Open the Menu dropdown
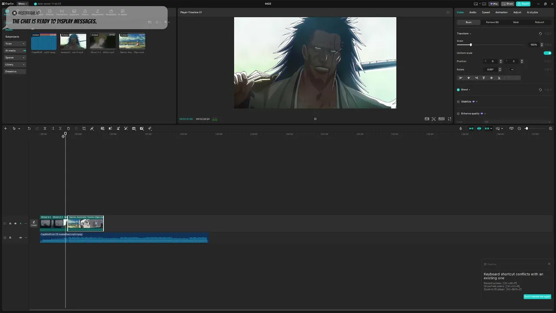The image size is (556, 313). (22, 3)
